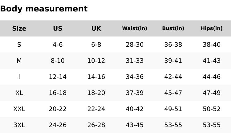Select the XXL size row label

[x=19, y=109]
